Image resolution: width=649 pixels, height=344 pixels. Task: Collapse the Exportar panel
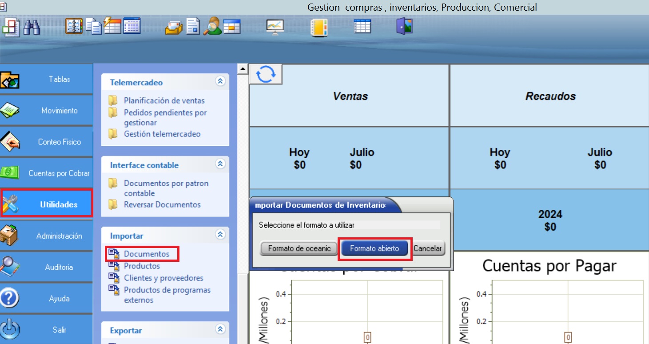point(220,329)
